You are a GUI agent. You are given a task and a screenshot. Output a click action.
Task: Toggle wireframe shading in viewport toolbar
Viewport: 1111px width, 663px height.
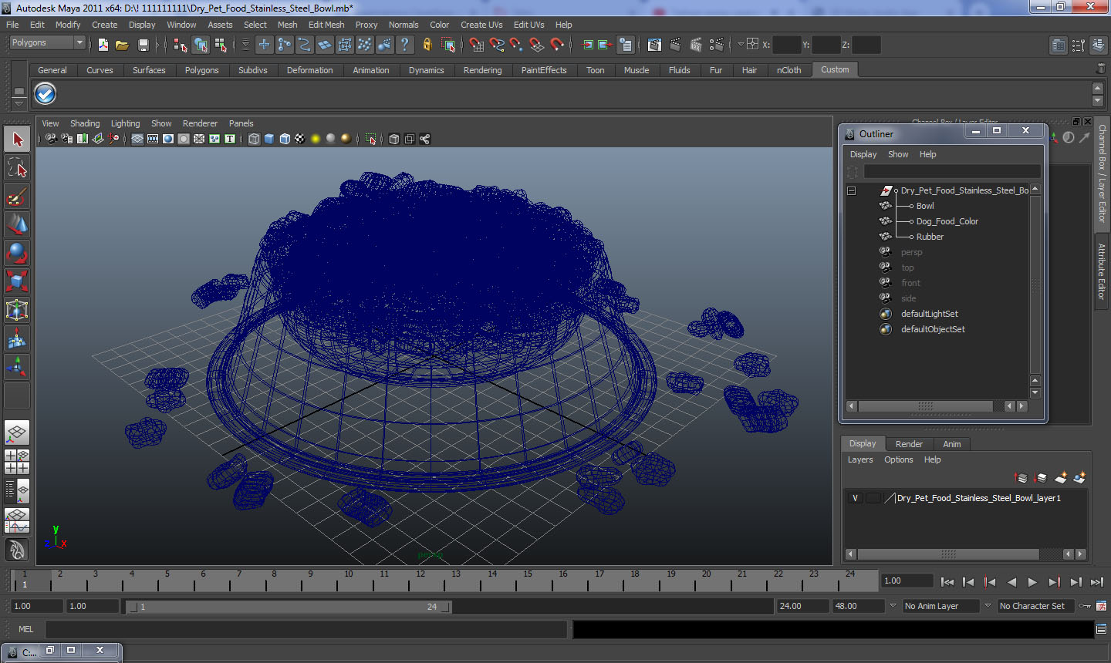tap(254, 139)
